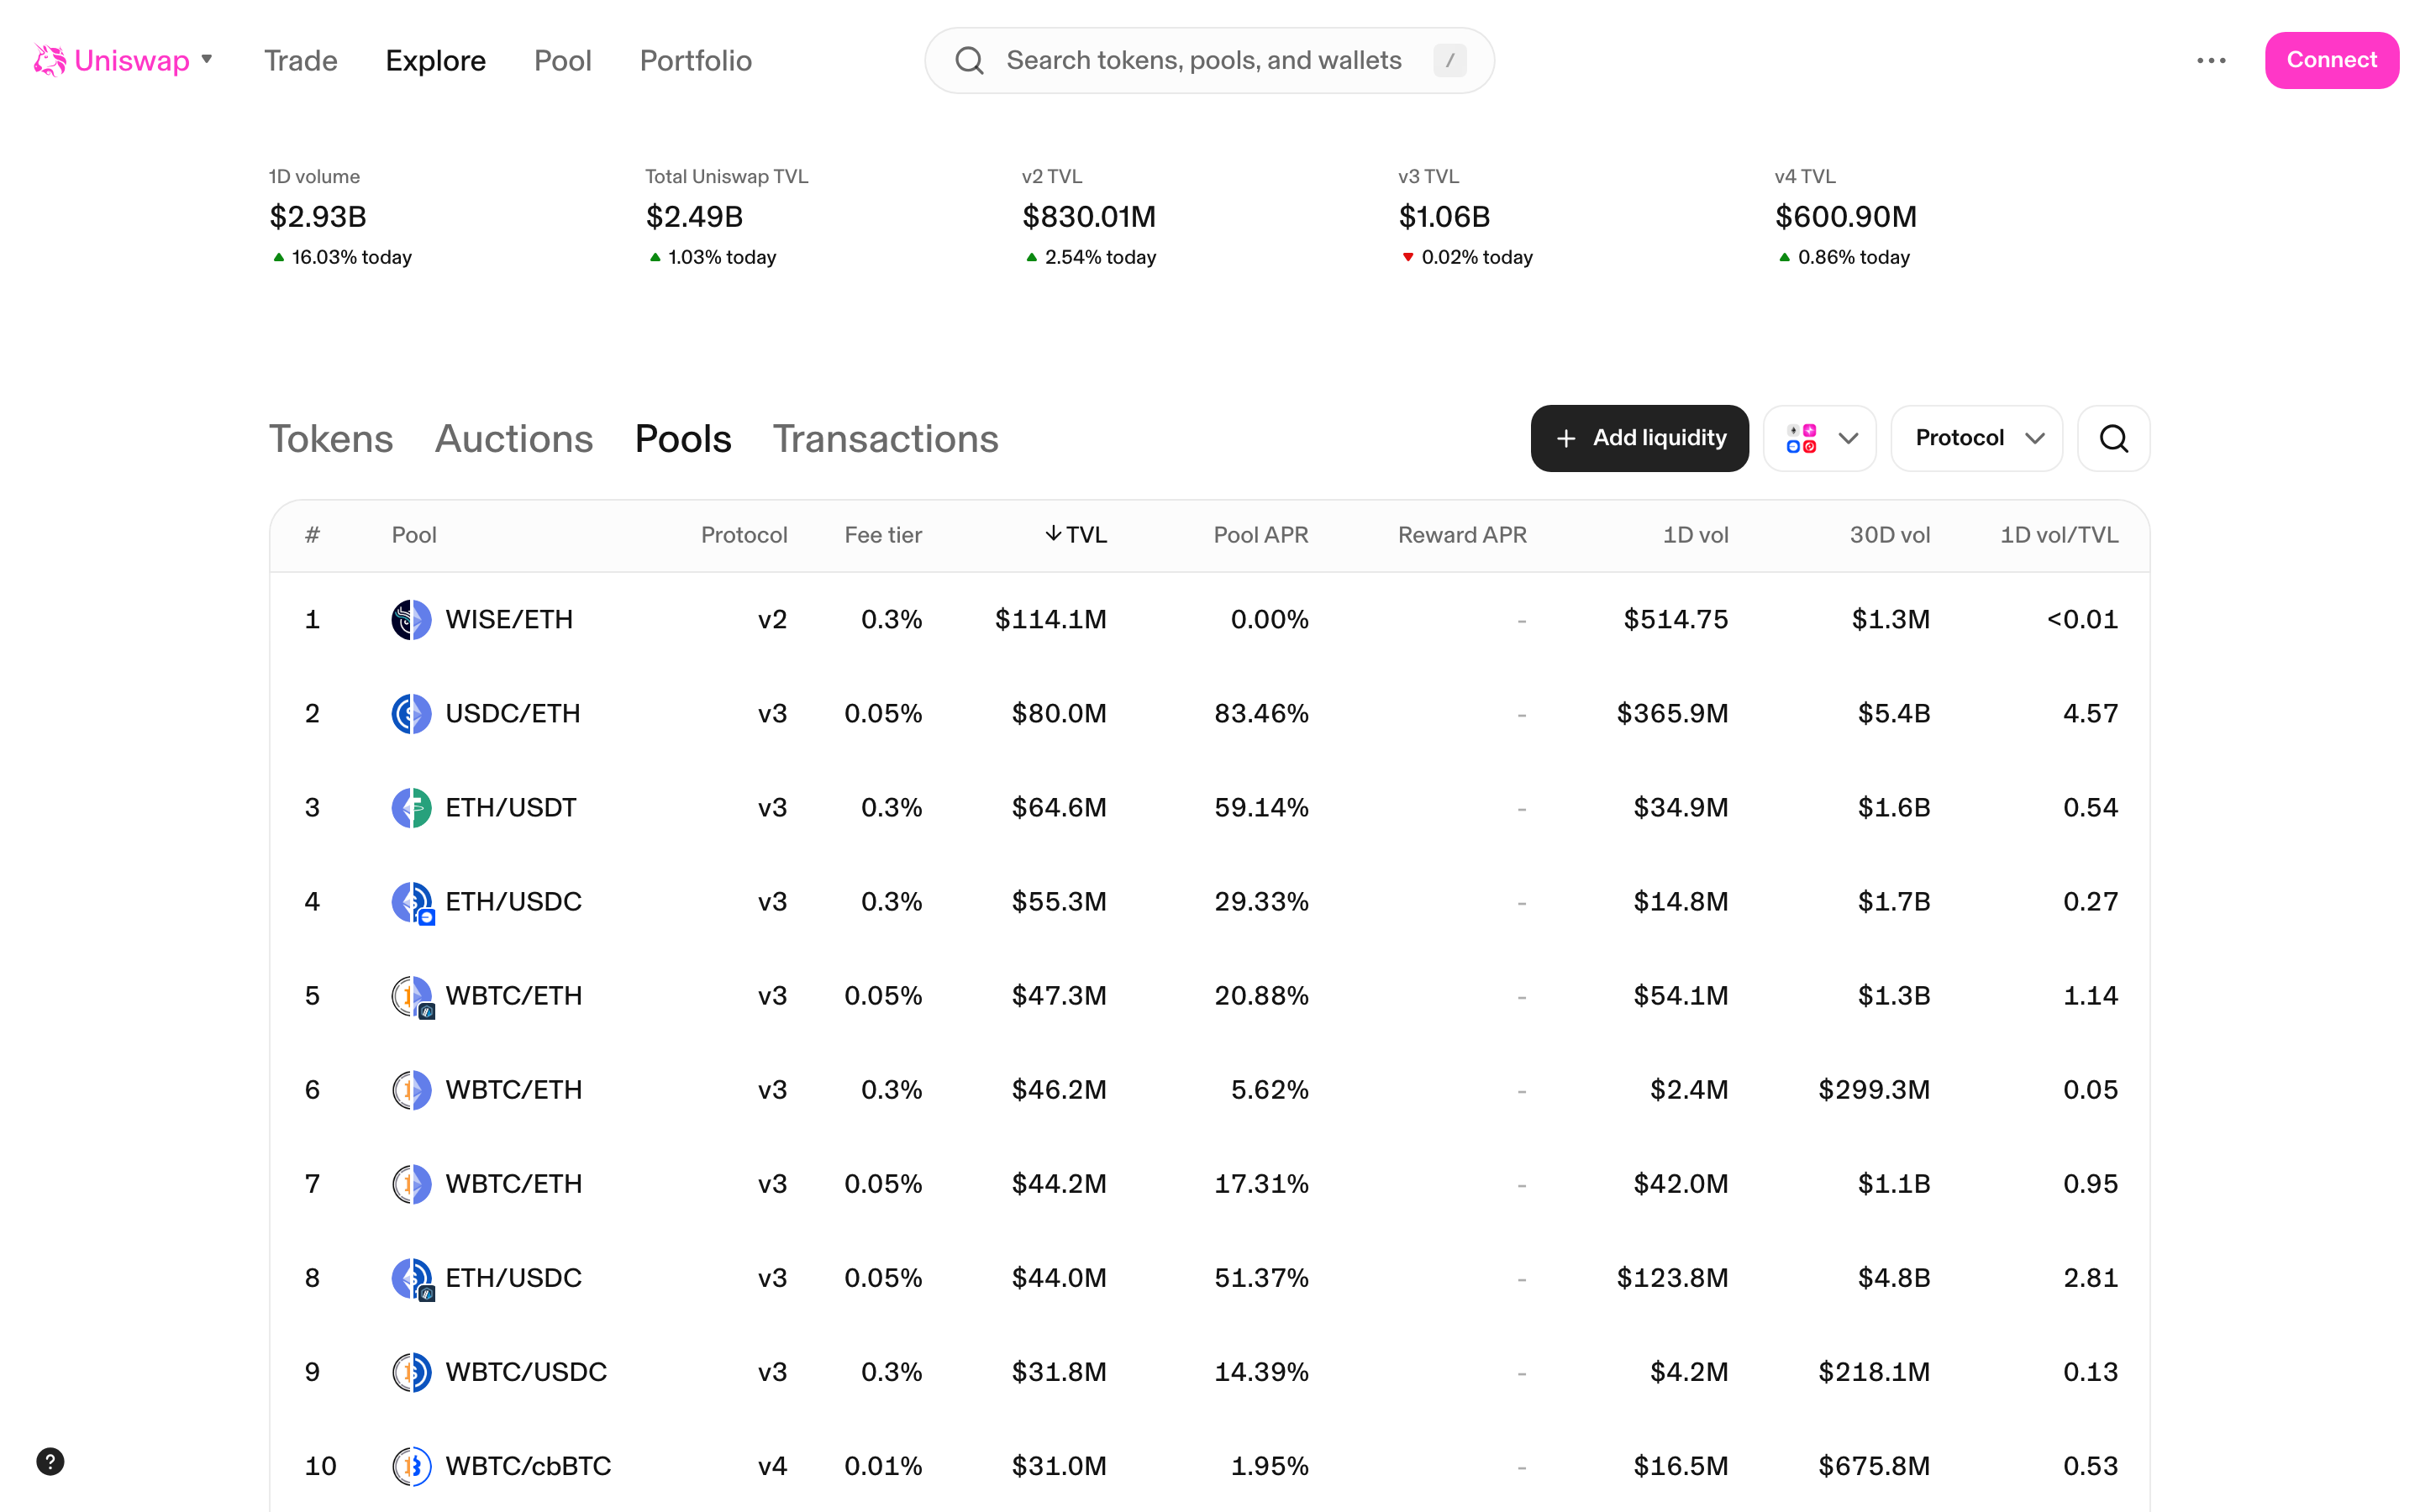Click the WBTC/cbBTC pool token icon
The height and width of the screenshot is (1512, 2420).
pyautogui.click(x=410, y=1466)
